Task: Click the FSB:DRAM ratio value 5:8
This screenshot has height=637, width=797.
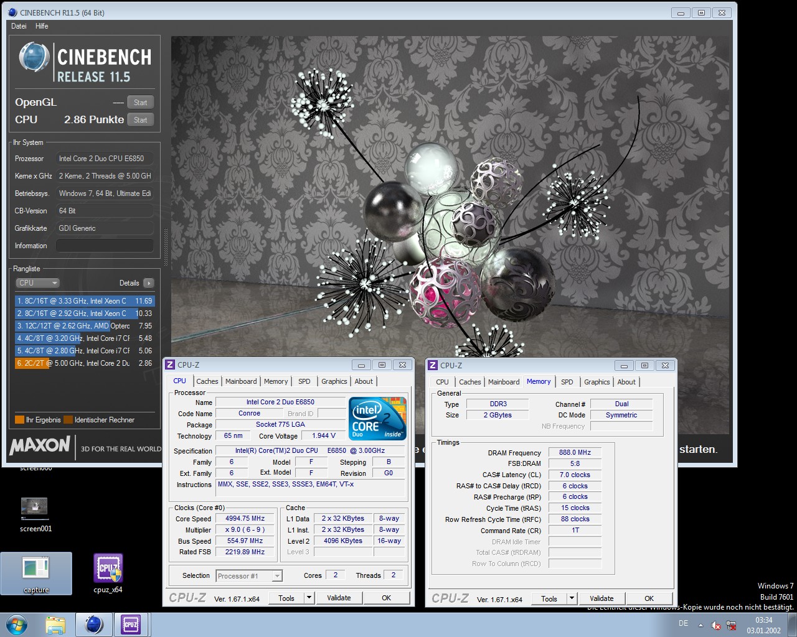Action: coord(575,464)
